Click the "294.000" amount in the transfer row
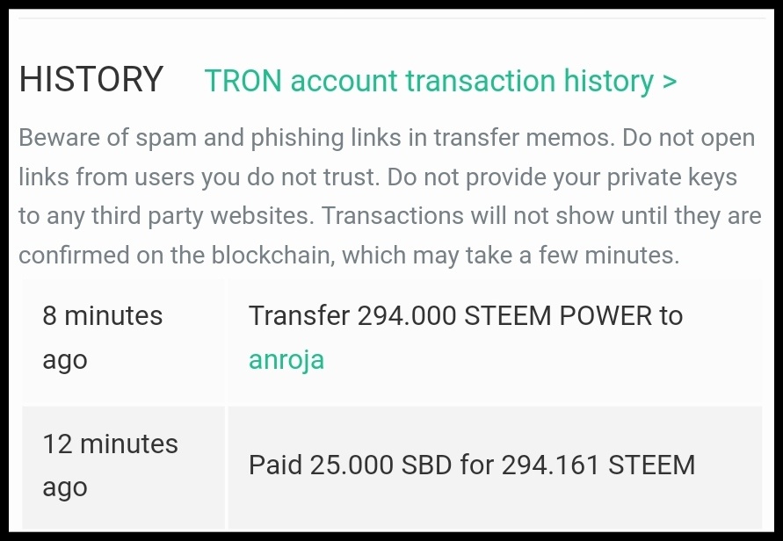Screen dimensions: 783x541 pyautogui.click(x=406, y=315)
